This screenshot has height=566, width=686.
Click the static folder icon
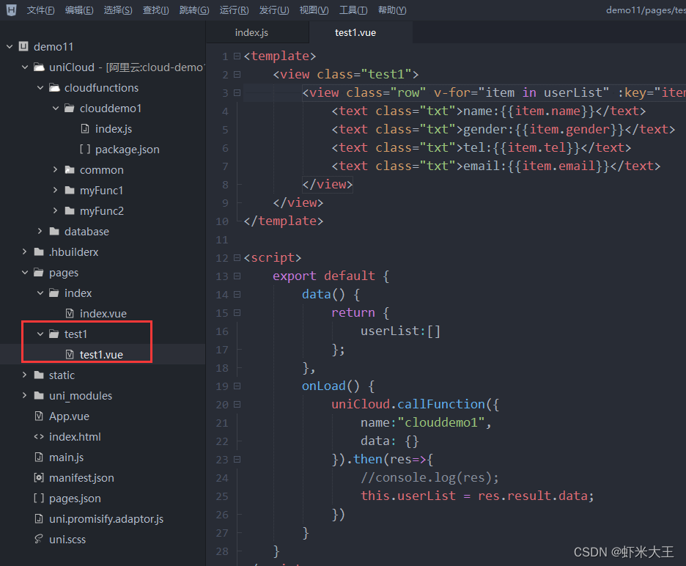pyautogui.click(x=39, y=375)
